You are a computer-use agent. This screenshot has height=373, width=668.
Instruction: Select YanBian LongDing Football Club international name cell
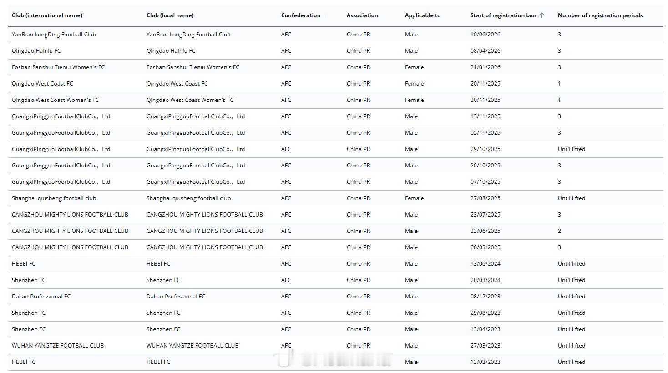tap(54, 35)
